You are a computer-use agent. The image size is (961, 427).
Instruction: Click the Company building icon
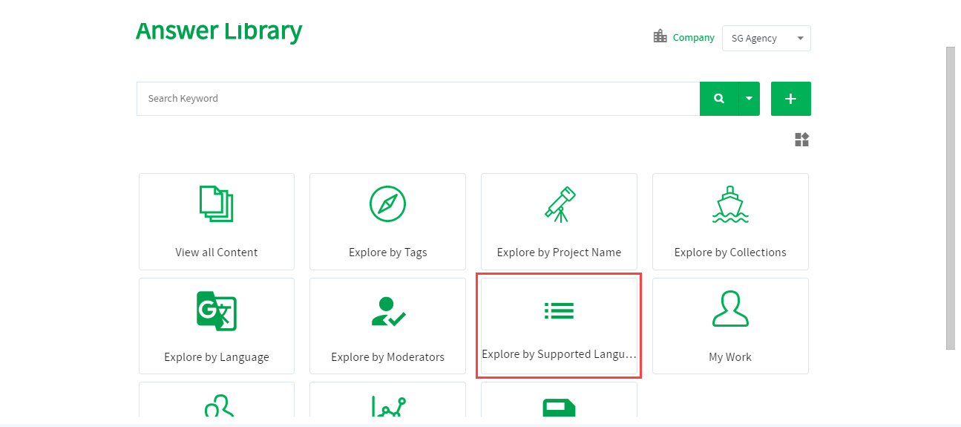660,36
